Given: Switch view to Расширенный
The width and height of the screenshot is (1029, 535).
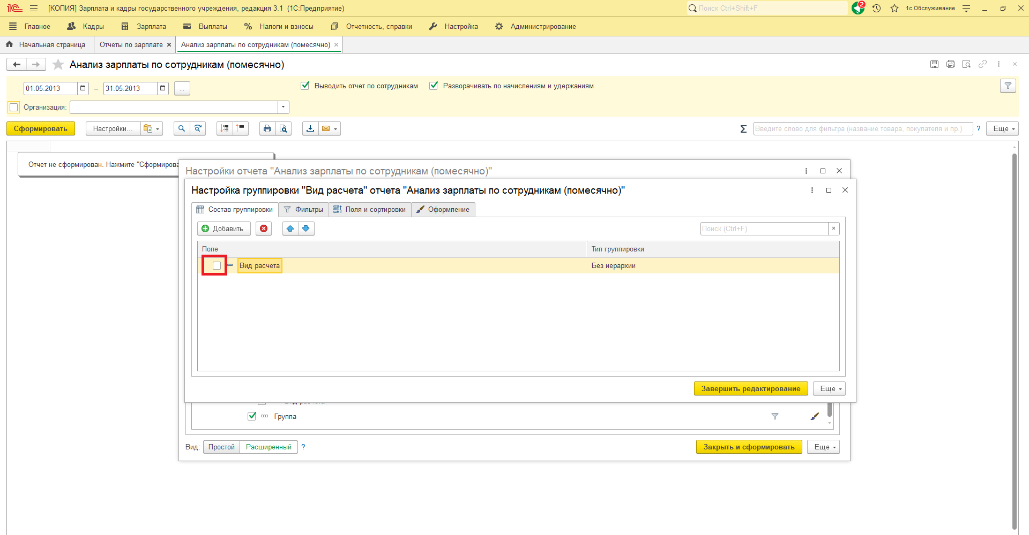Looking at the screenshot, I should (269, 447).
